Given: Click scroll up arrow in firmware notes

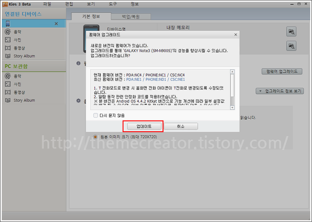Looking at the screenshot, I should [232, 72].
